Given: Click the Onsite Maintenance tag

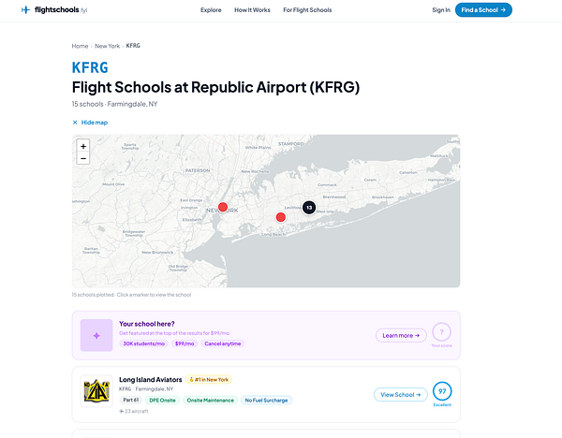Looking at the screenshot, I should click(x=211, y=400).
